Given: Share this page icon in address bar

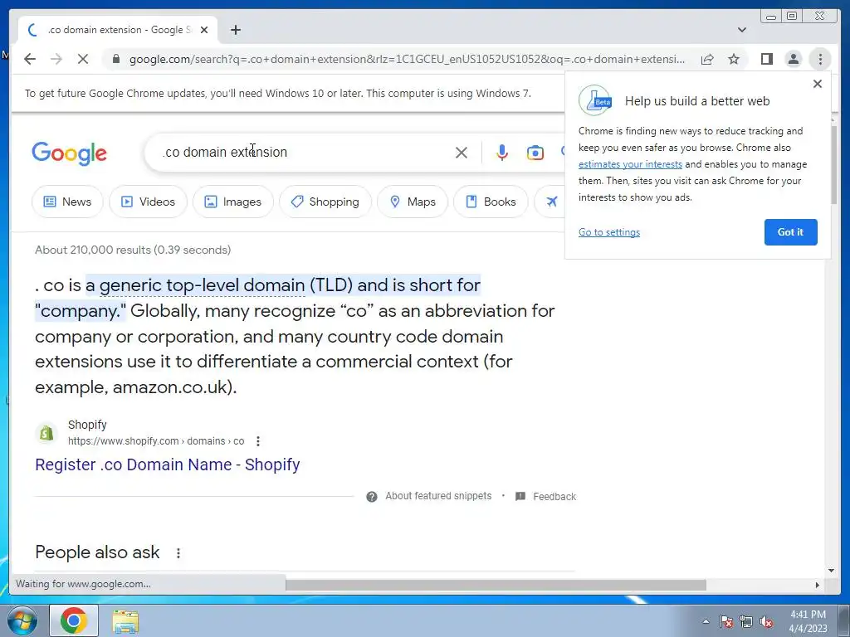Looking at the screenshot, I should tap(707, 59).
